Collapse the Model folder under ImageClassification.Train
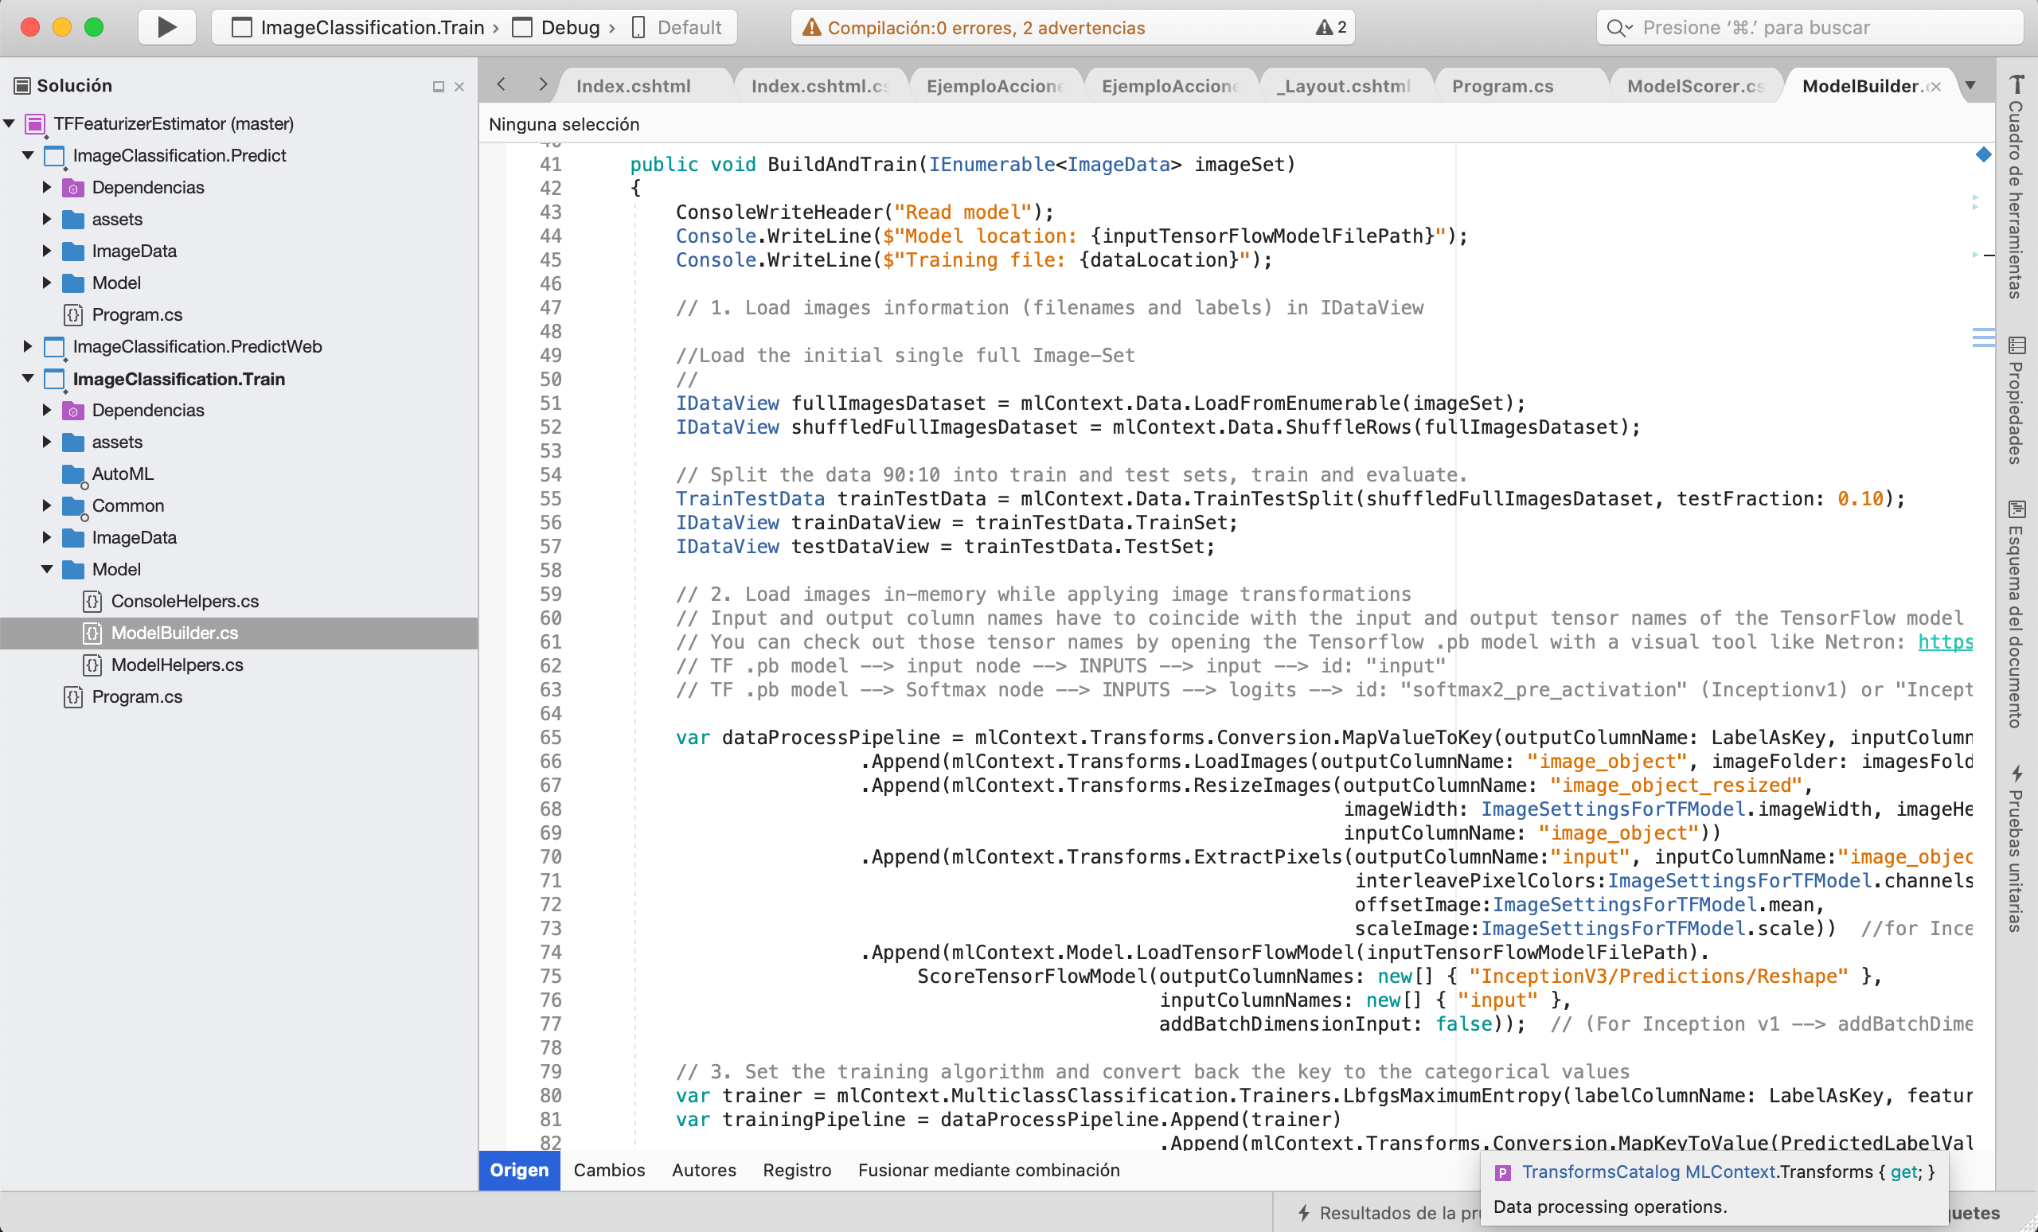2038x1232 pixels. pos(47,570)
